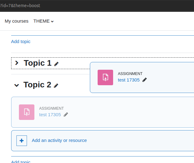Click the bottom Add topic link
The height and width of the screenshot is (163, 194).
pos(21,161)
